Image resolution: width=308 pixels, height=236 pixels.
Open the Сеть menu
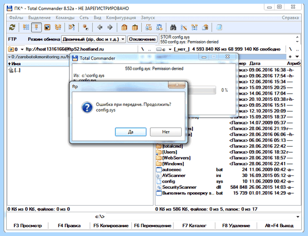[x=84, y=17]
